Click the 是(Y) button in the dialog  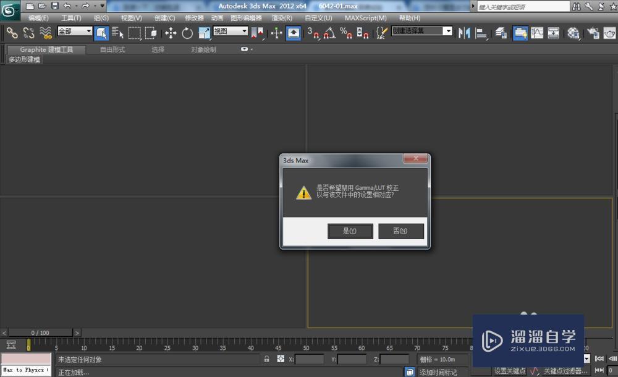point(350,231)
